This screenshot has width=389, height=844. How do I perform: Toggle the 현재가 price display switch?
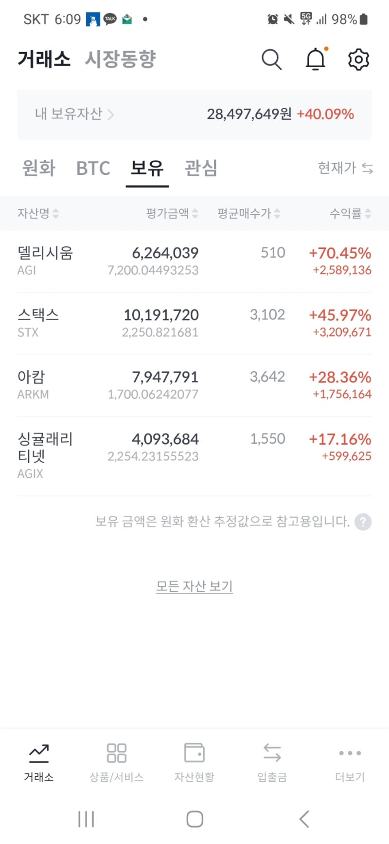click(x=345, y=169)
